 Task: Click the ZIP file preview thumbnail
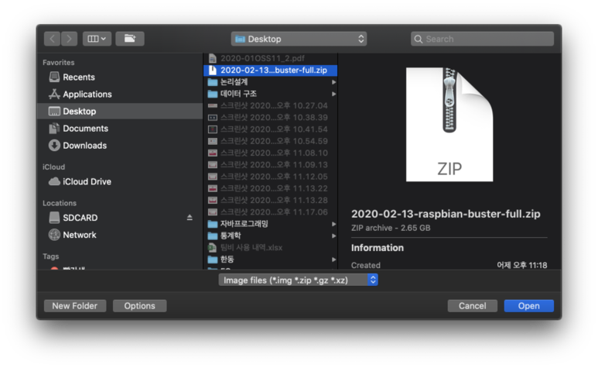449,125
